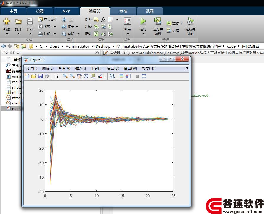Open current folder panel actions dropdown
264x214 pixels.
97,52
